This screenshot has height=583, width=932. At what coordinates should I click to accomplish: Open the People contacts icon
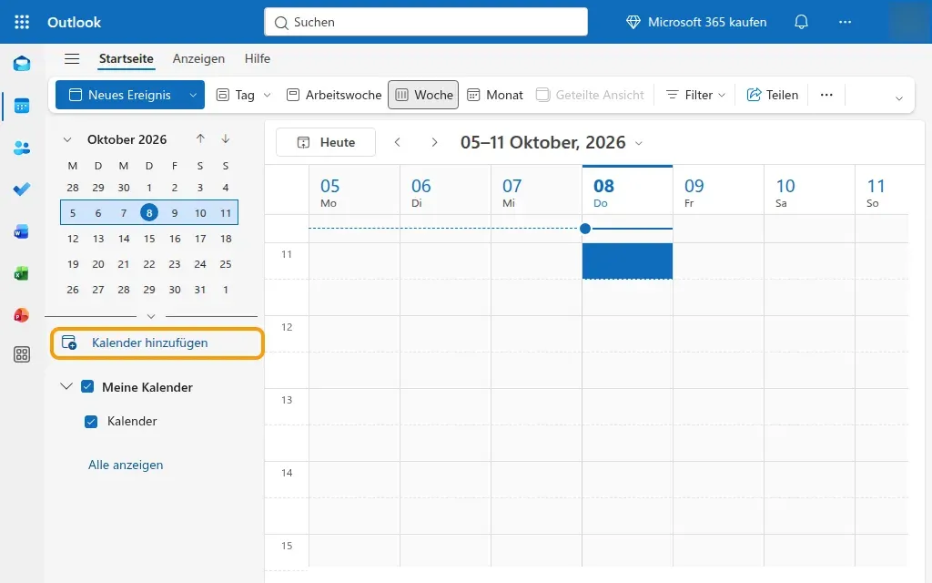[x=22, y=148]
